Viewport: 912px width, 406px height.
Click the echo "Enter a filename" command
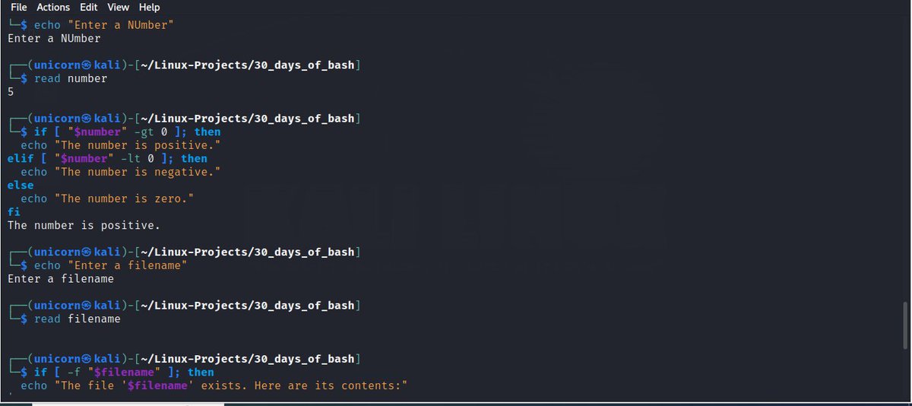tap(111, 265)
